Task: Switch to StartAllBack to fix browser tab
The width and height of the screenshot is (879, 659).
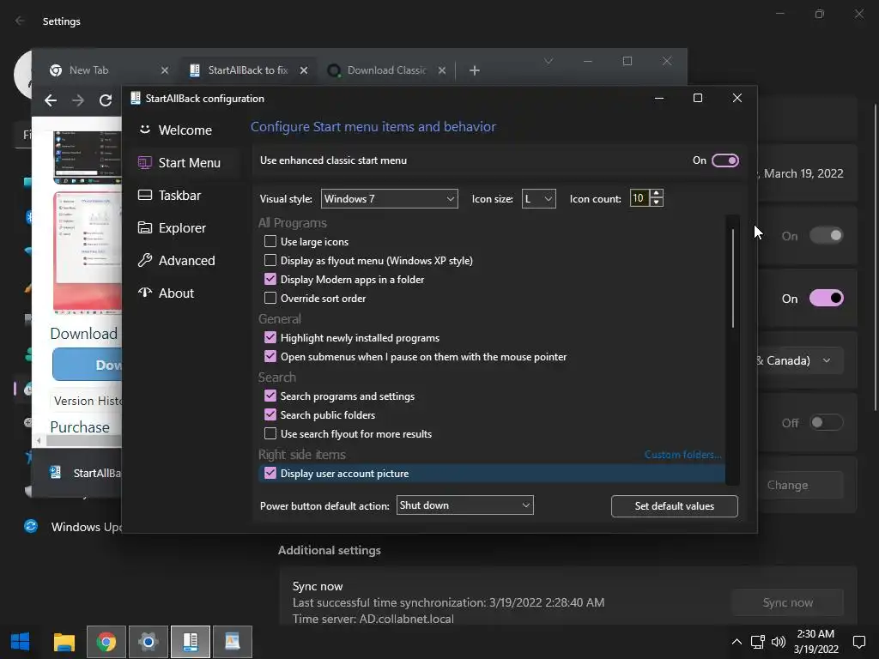Action: tap(248, 70)
